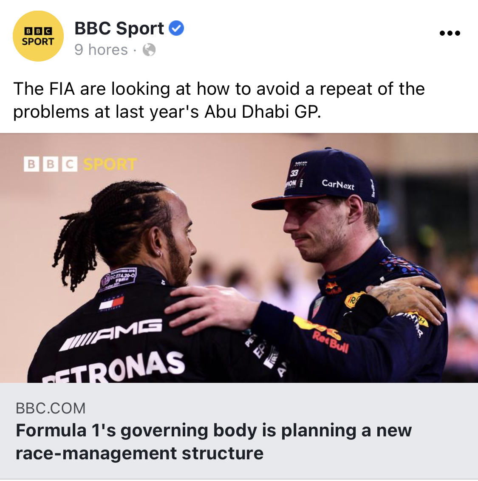This screenshot has width=478, height=481.
Task: Click the CarNext logo on the cap
Action: click(x=338, y=184)
